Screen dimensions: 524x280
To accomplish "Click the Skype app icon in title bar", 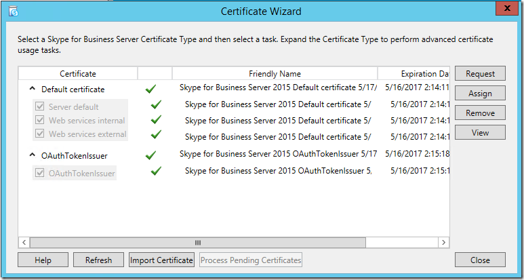I will point(14,12).
